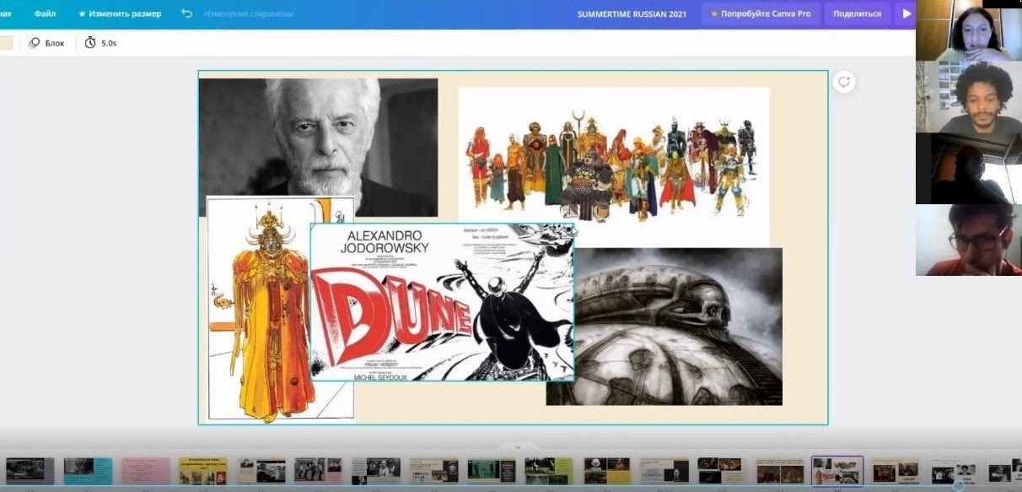Select the first slide thumbnail in the filmstrip
Image resolution: width=1022 pixels, height=492 pixels.
30,470
